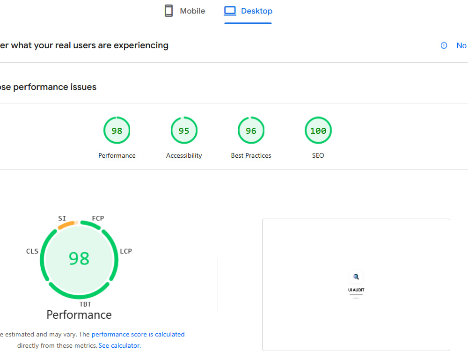Click the Performance label under 98 gauge
Image resolution: width=468 pixels, height=351 pixels.
tap(117, 155)
